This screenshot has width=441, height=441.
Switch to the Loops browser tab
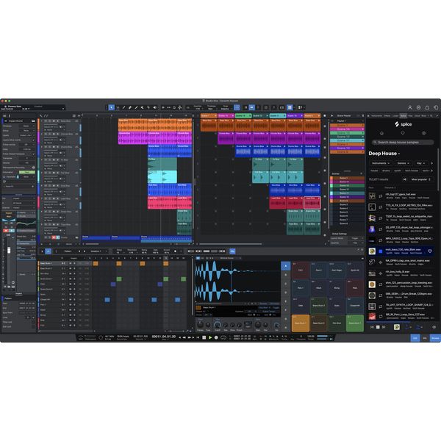coord(395,115)
